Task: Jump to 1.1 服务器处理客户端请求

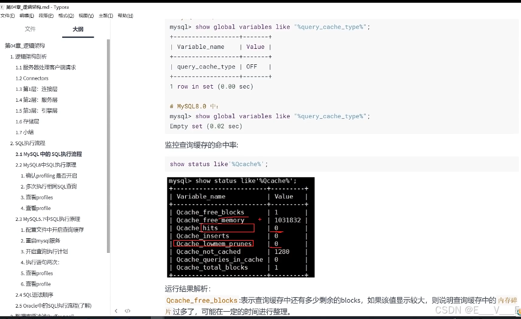Action: click(46, 68)
